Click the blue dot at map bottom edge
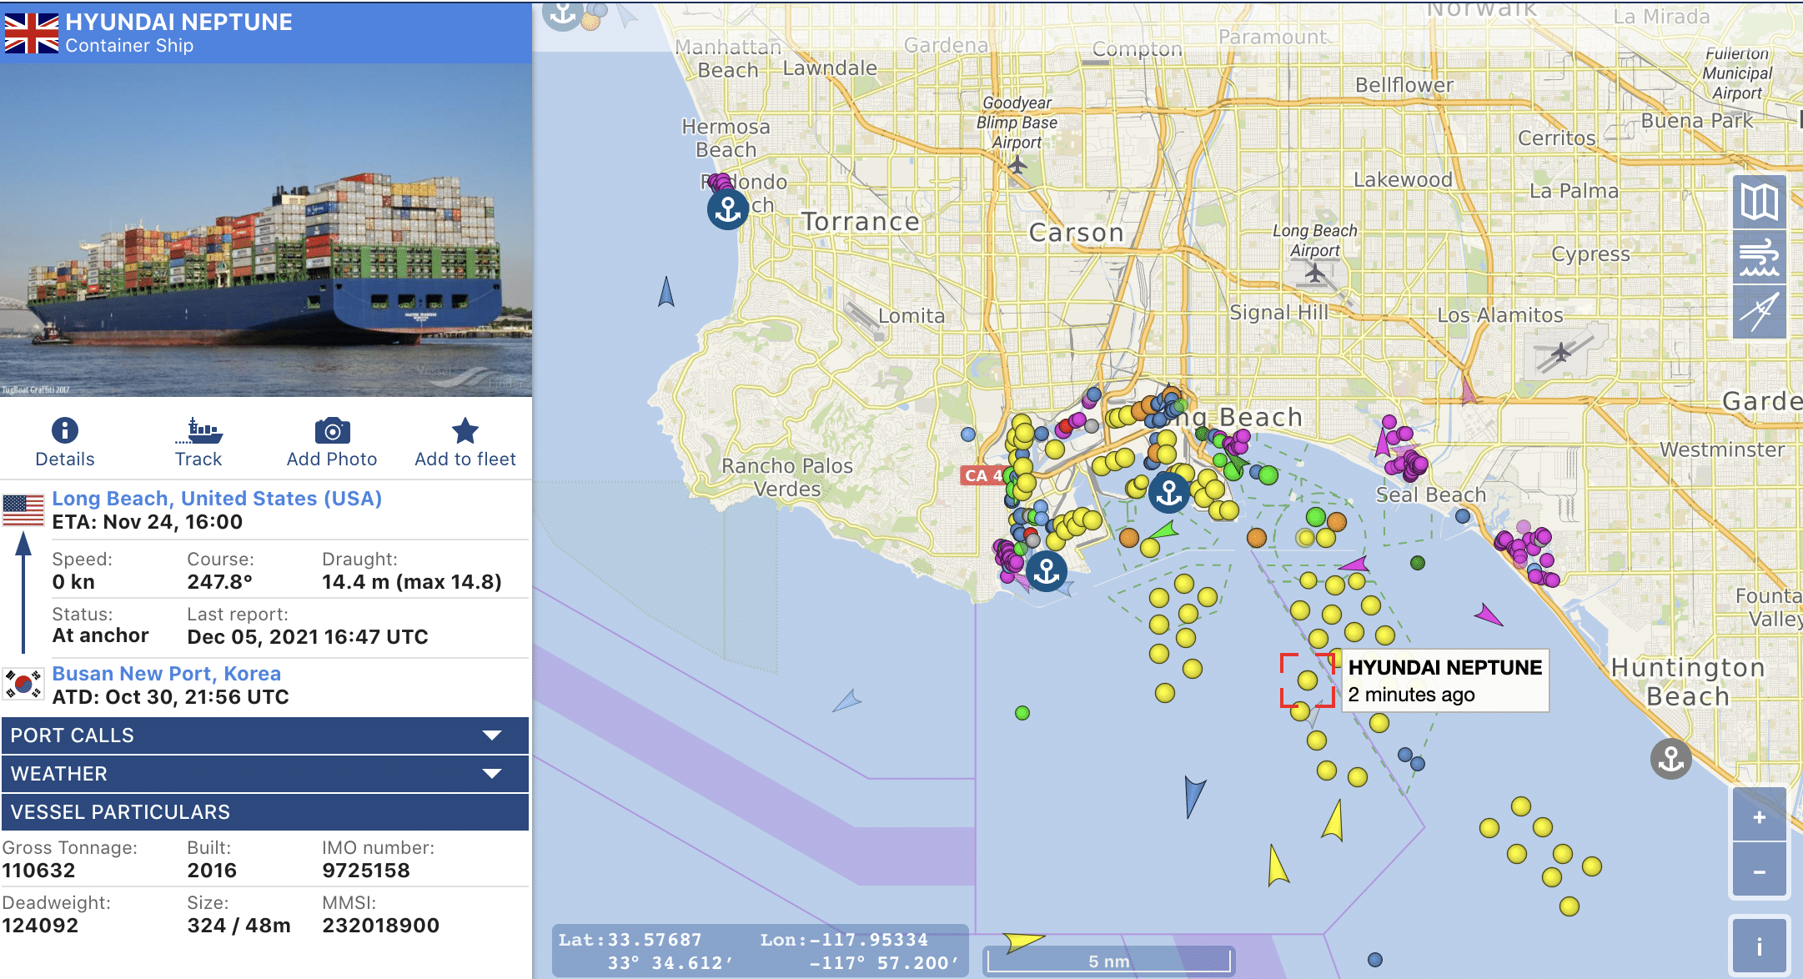The width and height of the screenshot is (1803, 979). tap(1375, 960)
